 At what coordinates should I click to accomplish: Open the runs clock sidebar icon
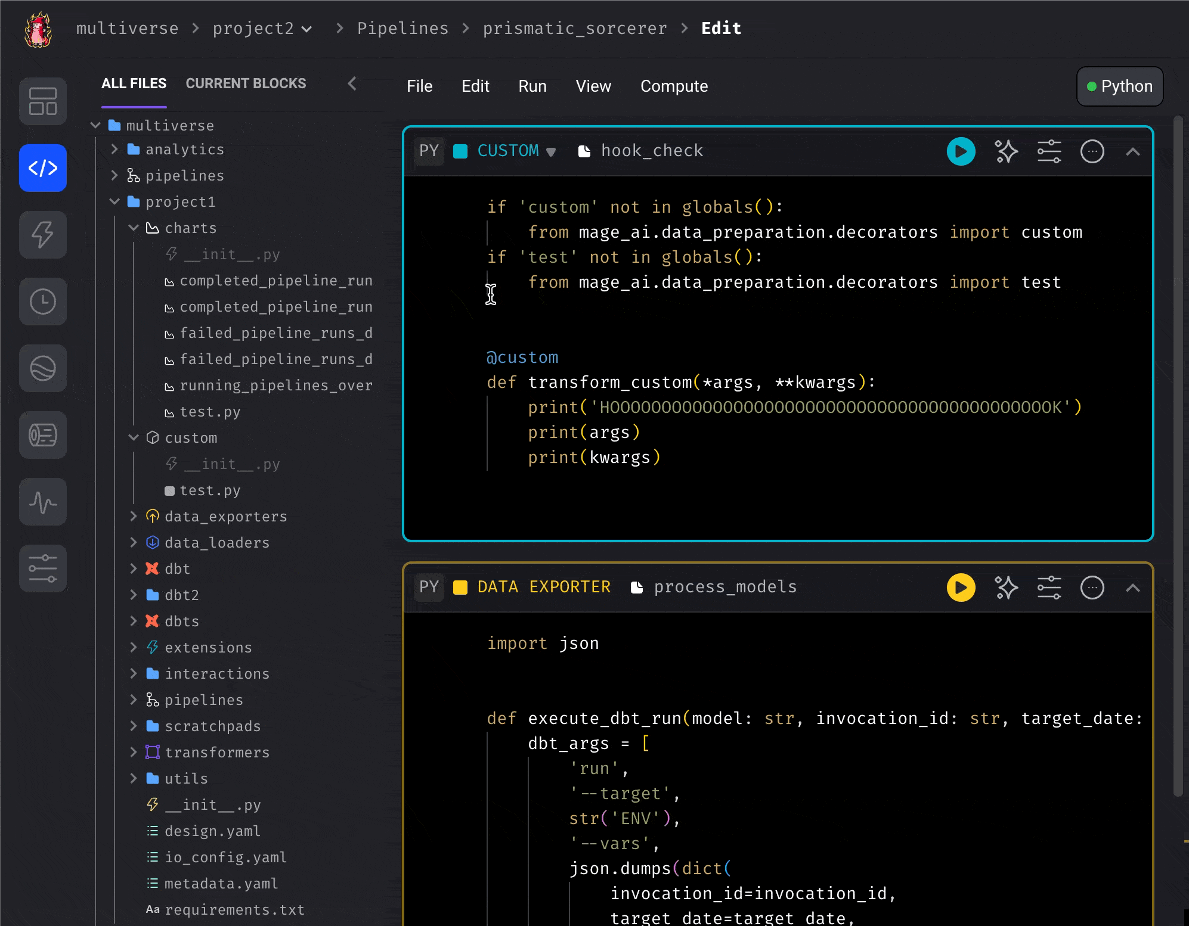tap(43, 302)
